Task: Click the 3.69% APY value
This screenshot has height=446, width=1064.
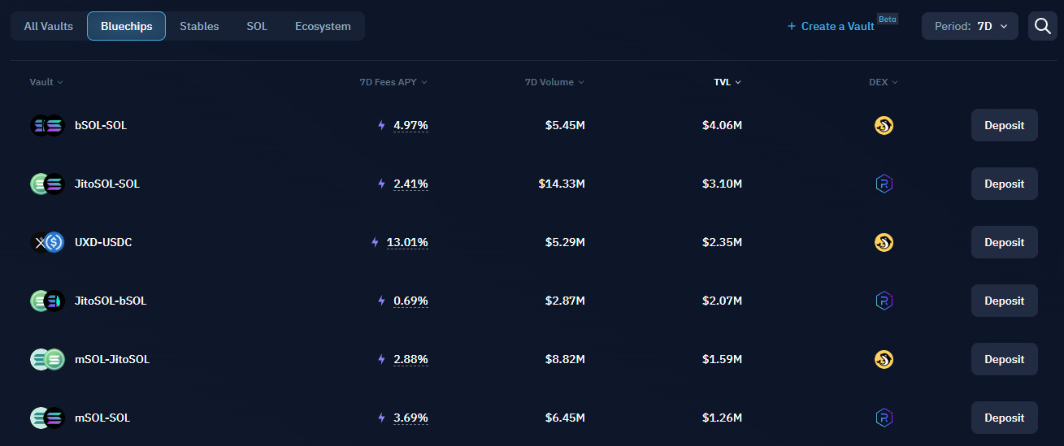Action: [410, 418]
